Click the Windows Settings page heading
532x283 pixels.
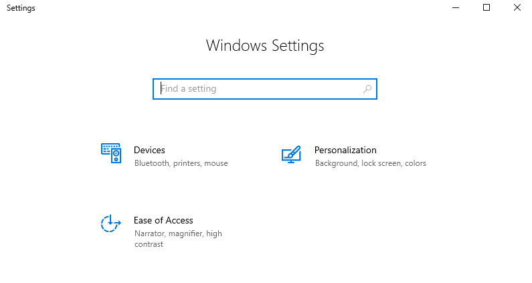pos(265,45)
